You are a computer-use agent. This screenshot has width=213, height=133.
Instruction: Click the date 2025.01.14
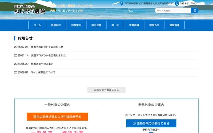click(21, 56)
